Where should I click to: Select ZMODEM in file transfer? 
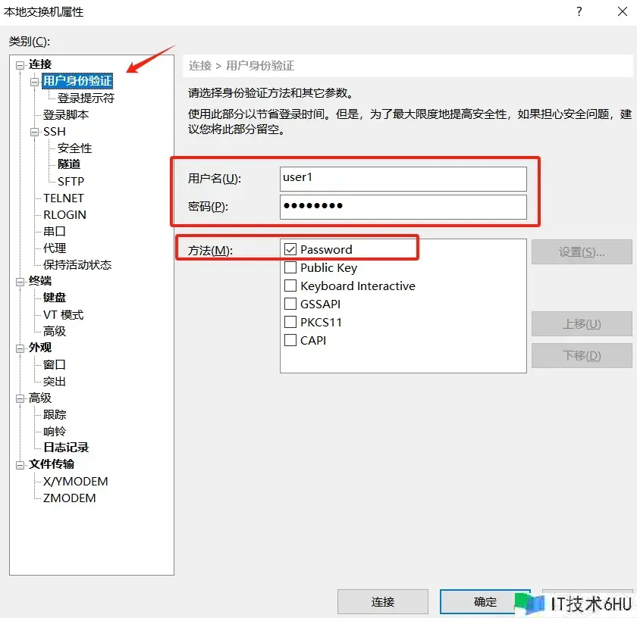[70, 498]
